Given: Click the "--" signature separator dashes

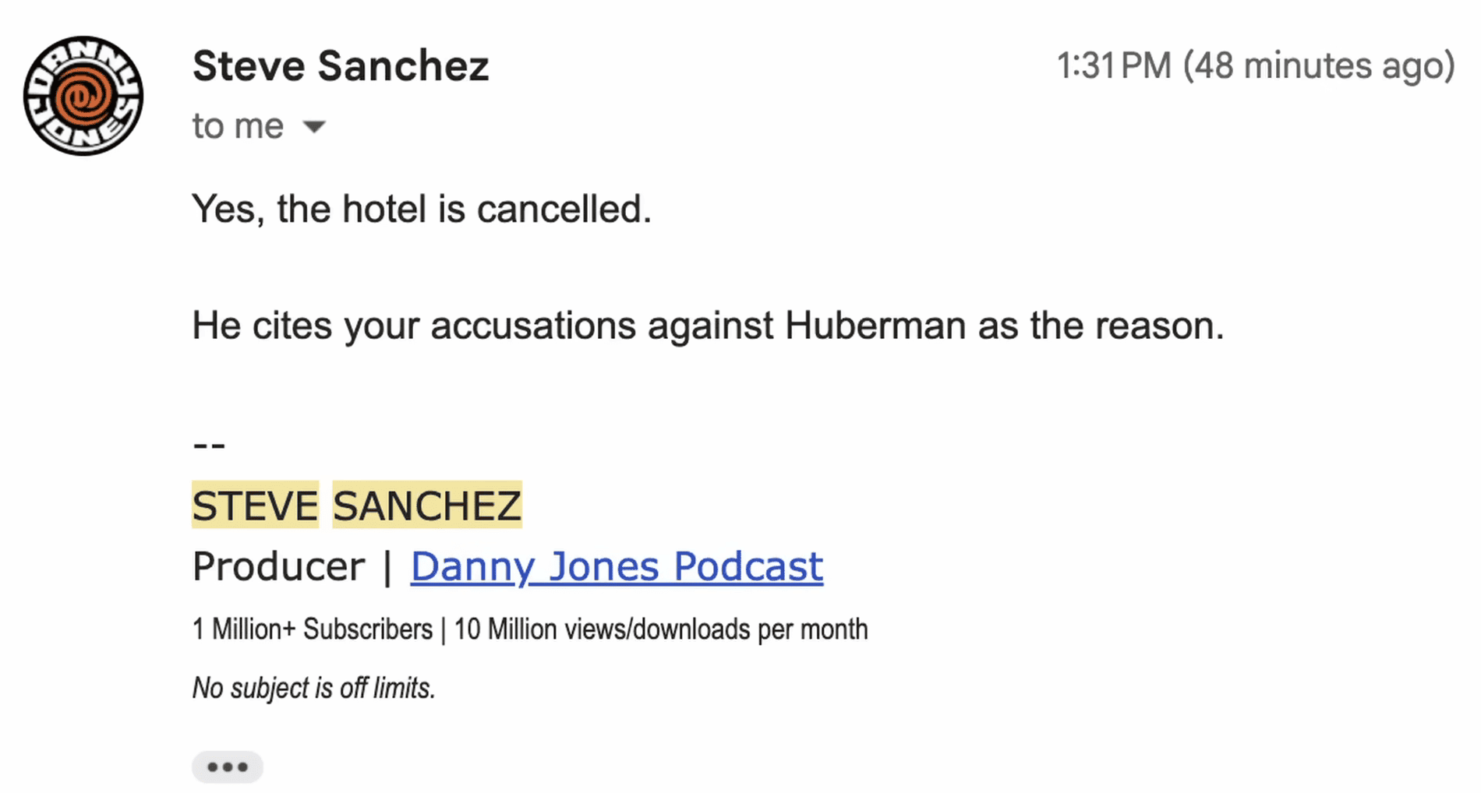Looking at the screenshot, I should click(208, 446).
